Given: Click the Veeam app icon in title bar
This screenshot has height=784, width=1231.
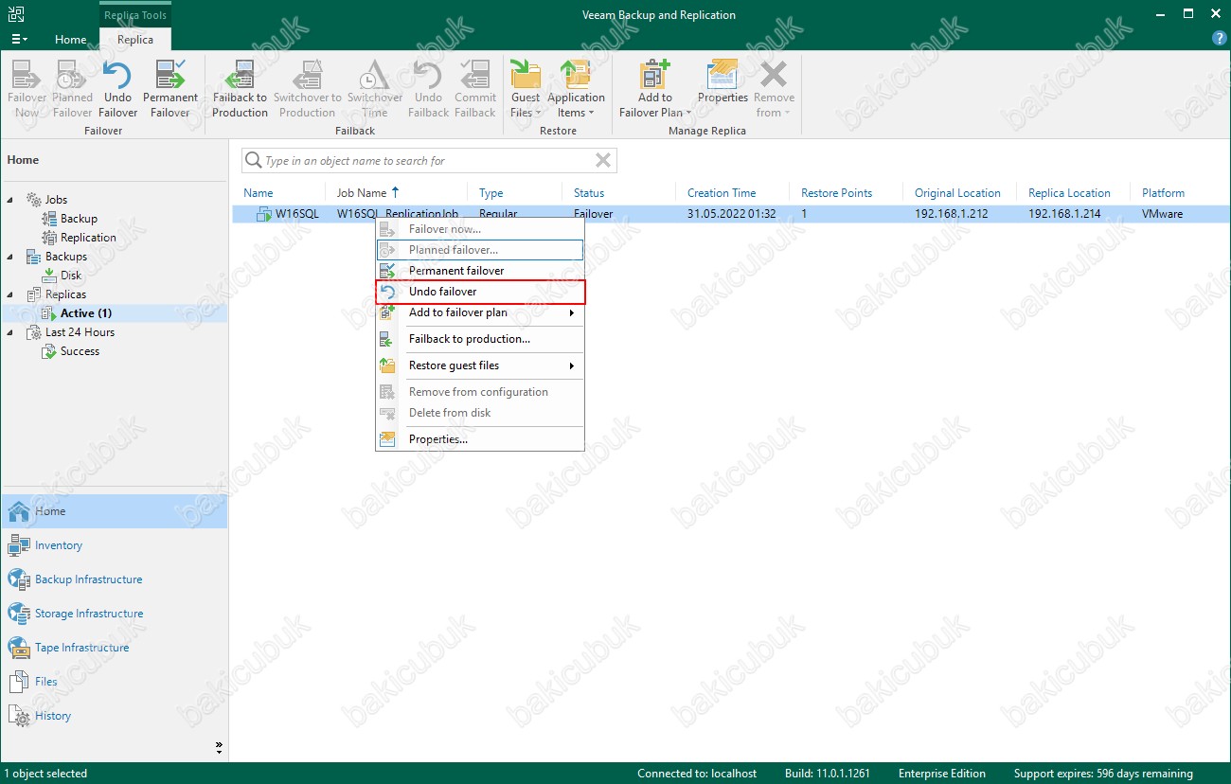Looking at the screenshot, I should tap(14, 14).
